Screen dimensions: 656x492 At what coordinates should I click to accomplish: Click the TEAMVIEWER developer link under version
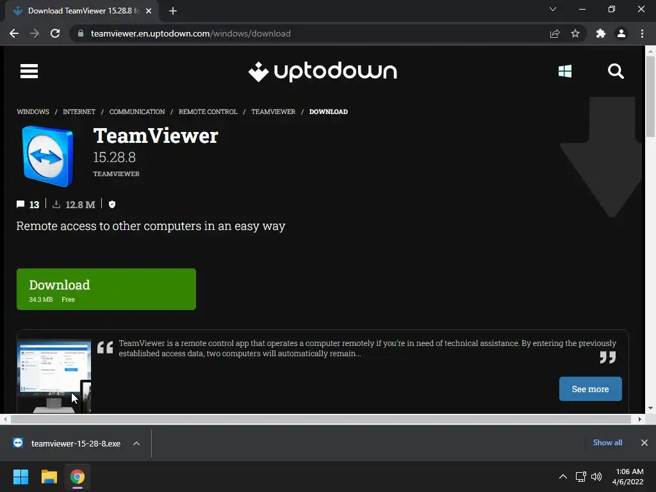point(117,174)
